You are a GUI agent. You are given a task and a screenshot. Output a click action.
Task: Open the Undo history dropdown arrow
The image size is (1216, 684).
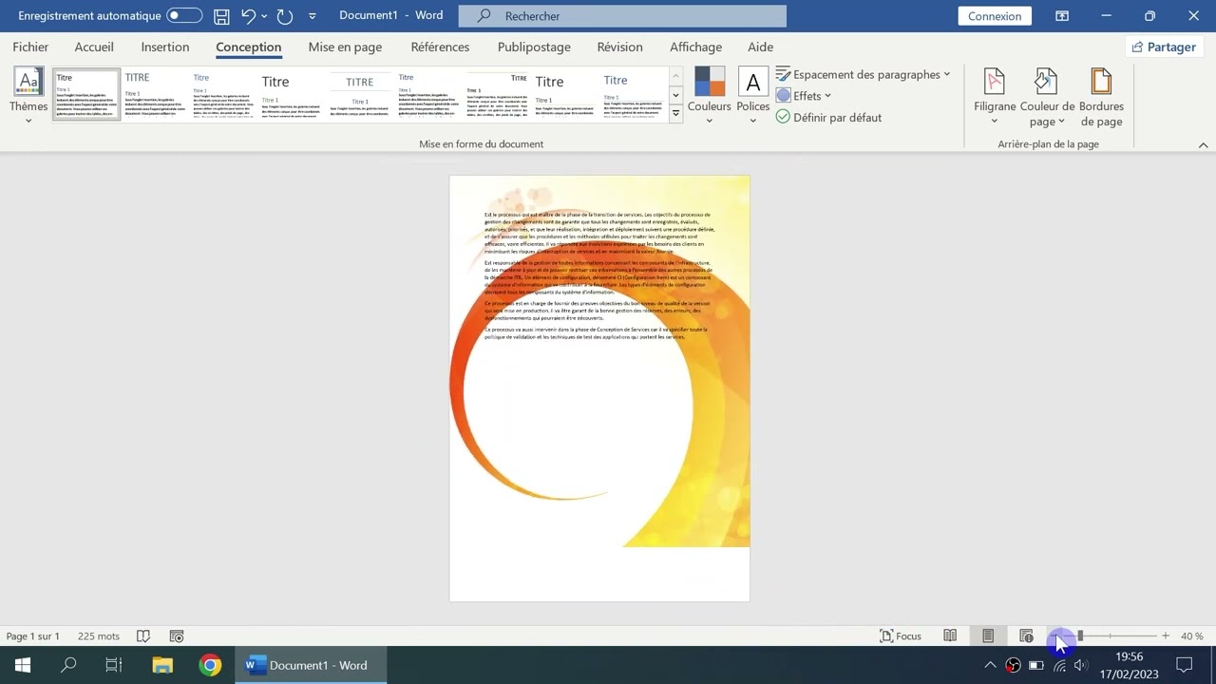[264, 16]
